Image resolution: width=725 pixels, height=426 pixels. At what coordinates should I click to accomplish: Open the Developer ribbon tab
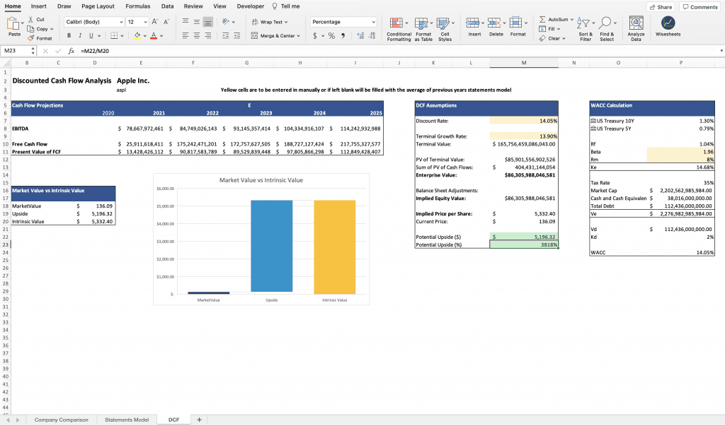[x=250, y=6]
